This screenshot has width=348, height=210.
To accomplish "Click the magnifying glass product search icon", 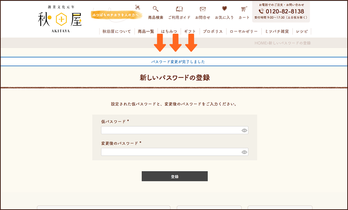I will pyautogui.click(x=155, y=9).
